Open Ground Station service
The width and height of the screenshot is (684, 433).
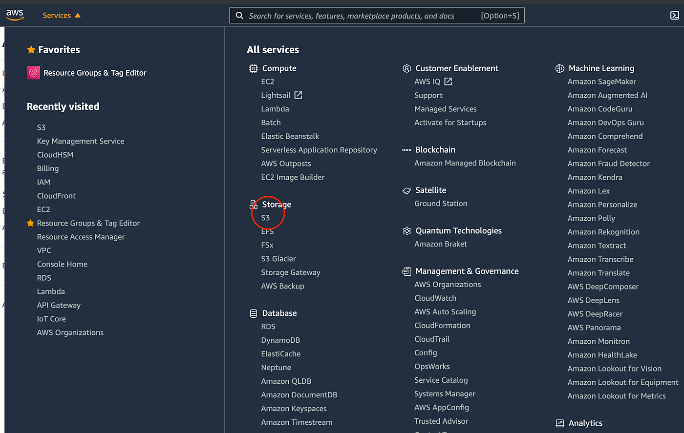(x=441, y=204)
